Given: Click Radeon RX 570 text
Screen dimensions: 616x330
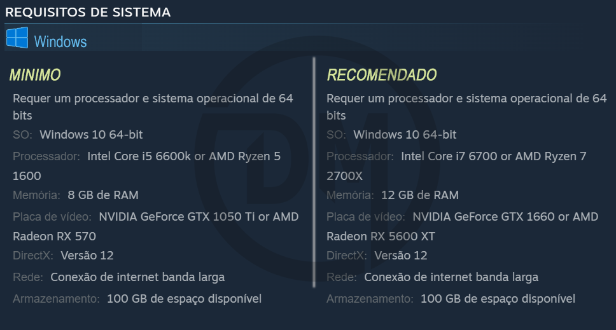Looking at the screenshot, I should tap(54, 237).
